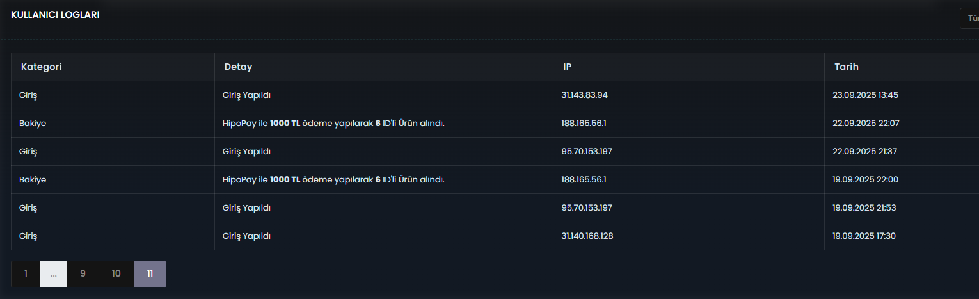The image size is (979, 299).
Task: Open page 9 of user logs
Action: [83, 274]
